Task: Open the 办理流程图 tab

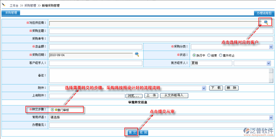Action: 264,13
